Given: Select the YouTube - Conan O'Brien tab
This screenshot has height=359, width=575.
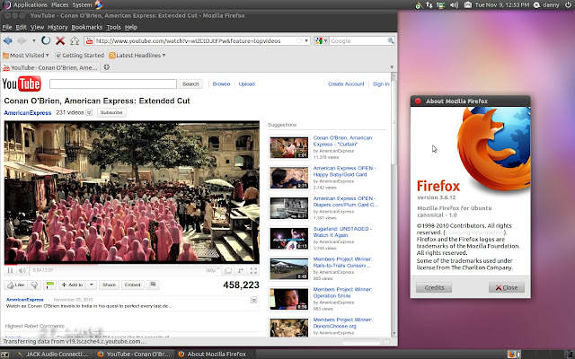Looking at the screenshot, I should [50, 67].
